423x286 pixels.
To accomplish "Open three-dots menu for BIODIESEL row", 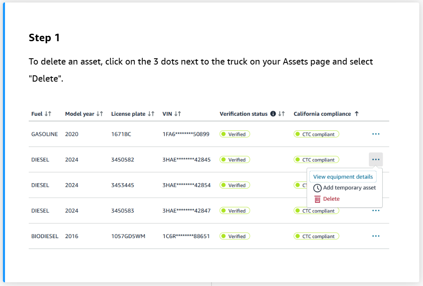I will (376, 236).
